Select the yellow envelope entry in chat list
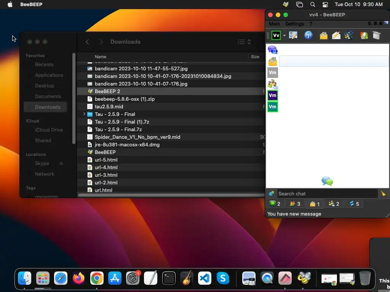390x292 pixels. pyautogui.click(x=273, y=61)
